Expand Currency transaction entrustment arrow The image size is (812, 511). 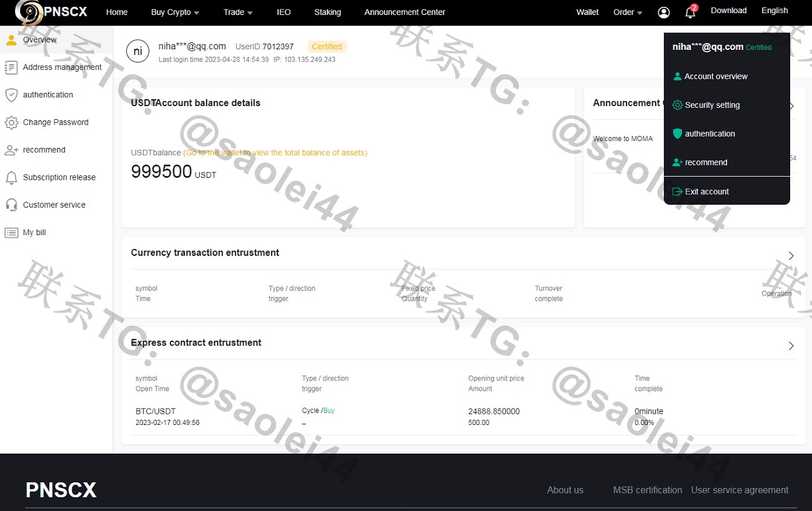[x=791, y=256]
